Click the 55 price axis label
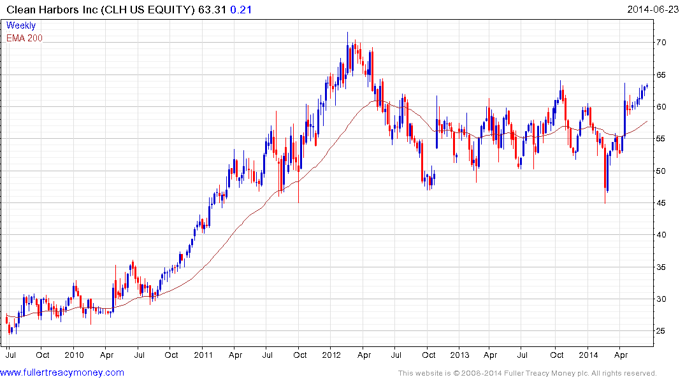685x382 pixels. click(x=661, y=139)
